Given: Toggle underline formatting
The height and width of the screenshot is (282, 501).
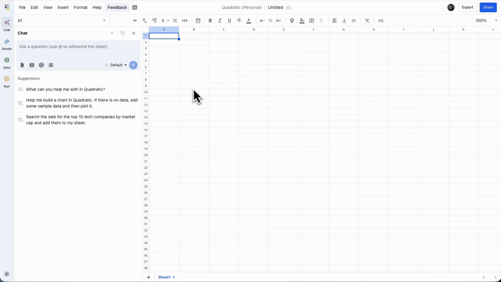Looking at the screenshot, I should pos(229,21).
